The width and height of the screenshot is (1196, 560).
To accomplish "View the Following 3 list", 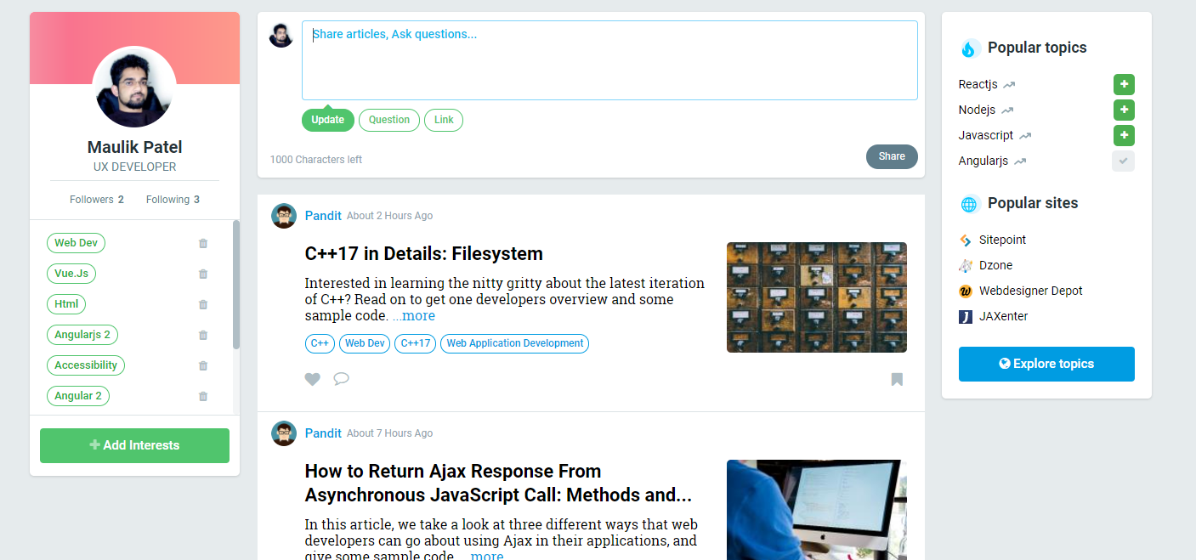I will click(173, 200).
